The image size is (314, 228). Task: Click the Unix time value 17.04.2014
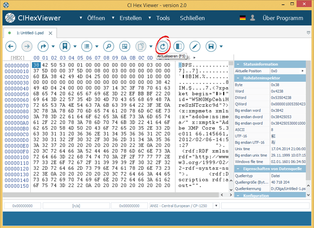[x=289, y=149]
